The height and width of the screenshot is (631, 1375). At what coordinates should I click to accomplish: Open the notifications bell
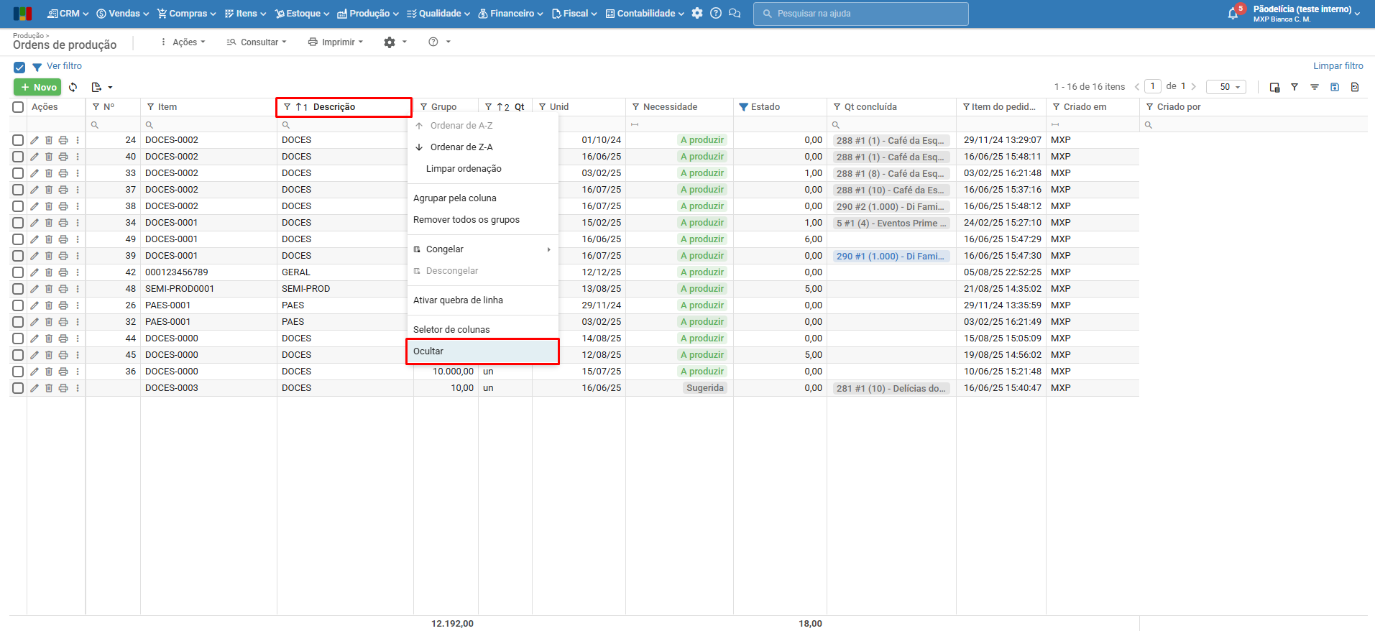tap(1233, 14)
